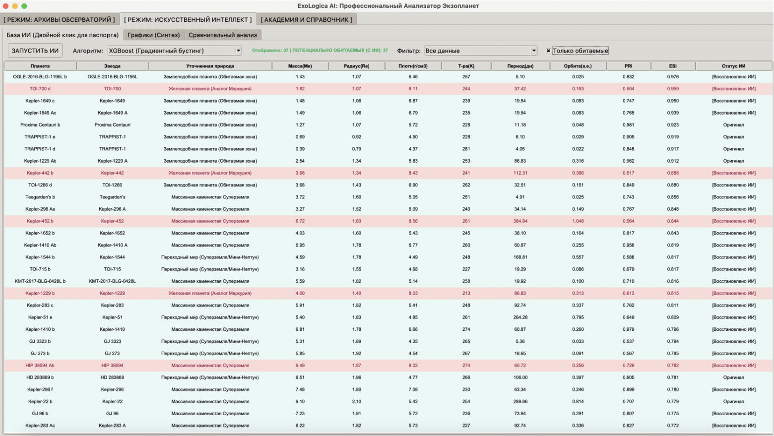Sort table by Масса(Me) column header

(300, 66)
